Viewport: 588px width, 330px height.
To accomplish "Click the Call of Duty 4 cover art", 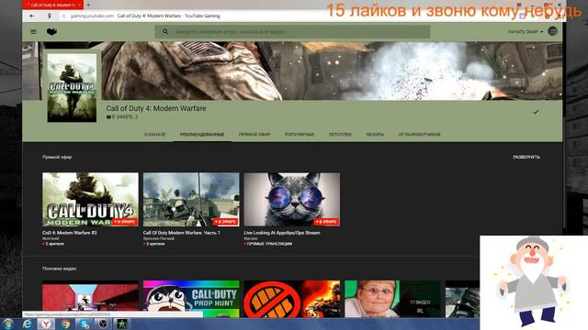I will point(72,88).
